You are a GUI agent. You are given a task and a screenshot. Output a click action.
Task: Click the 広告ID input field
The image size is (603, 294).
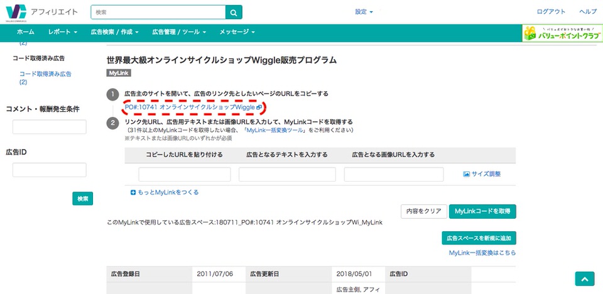[50, 170]
